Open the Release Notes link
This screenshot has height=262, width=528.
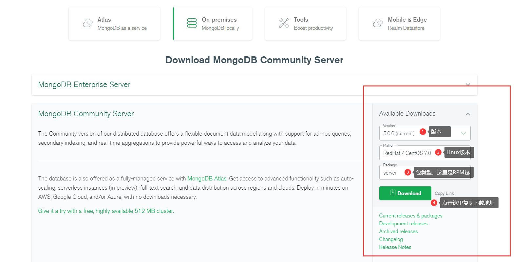[395, 247]
